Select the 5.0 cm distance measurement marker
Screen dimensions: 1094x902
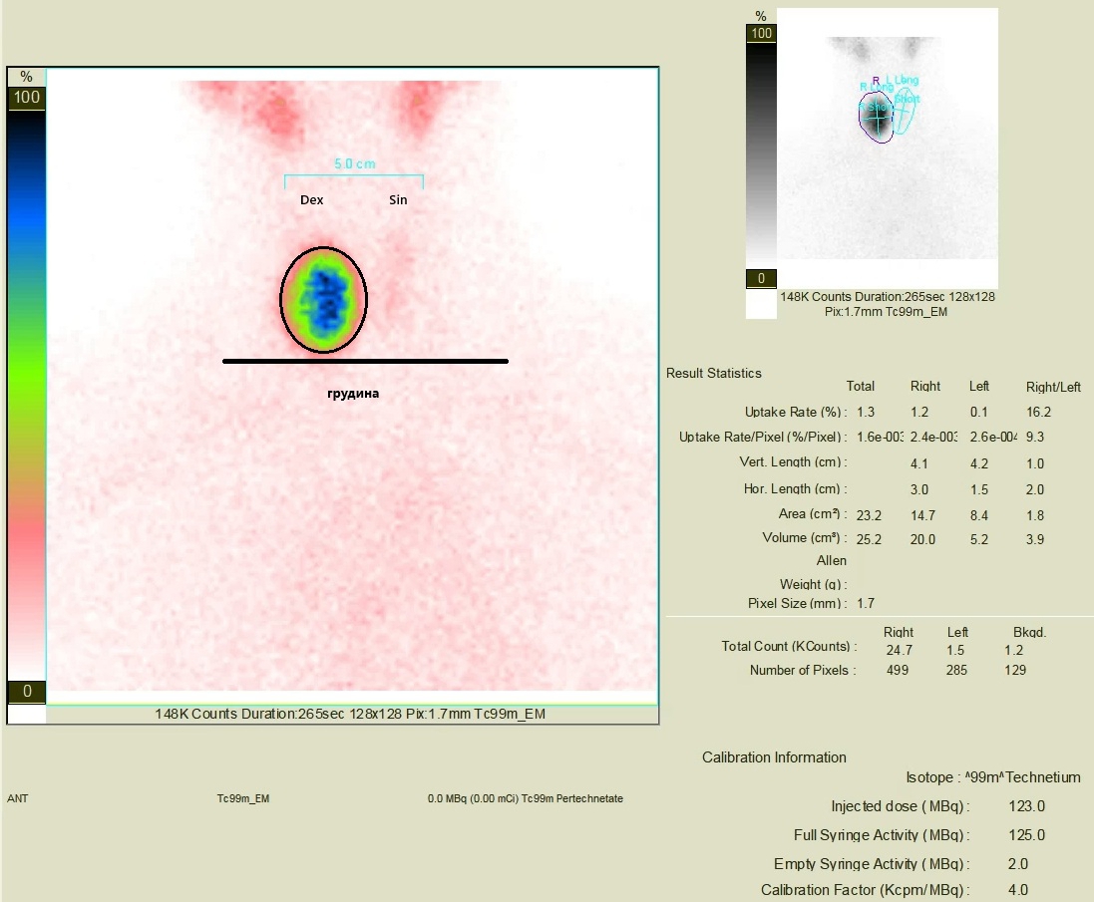[354, 164]
